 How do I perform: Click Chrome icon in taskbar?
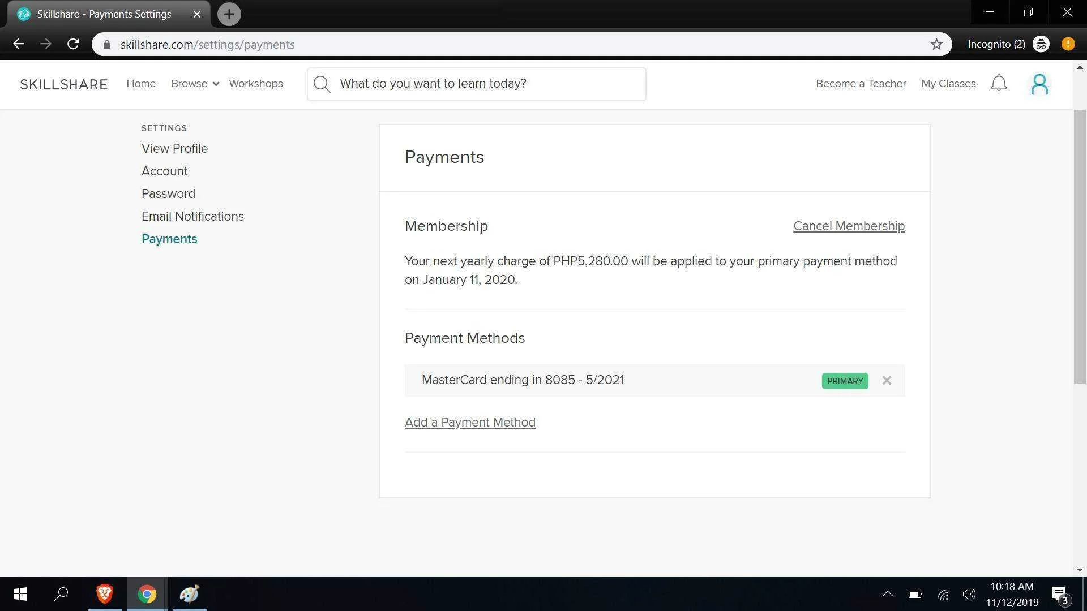point(147,594)
